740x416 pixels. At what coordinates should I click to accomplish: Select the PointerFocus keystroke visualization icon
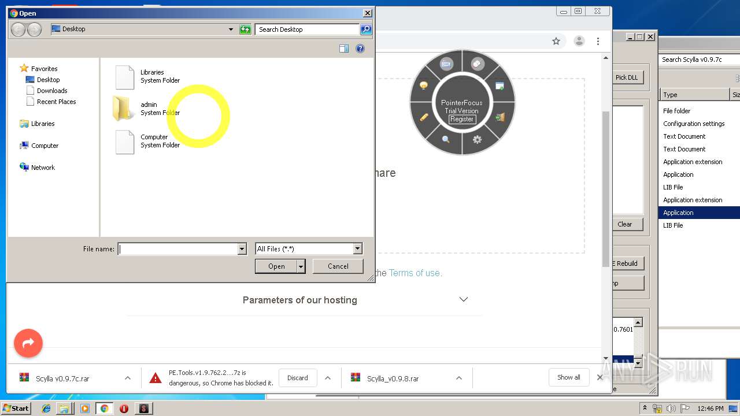click(x=446, y=64)
